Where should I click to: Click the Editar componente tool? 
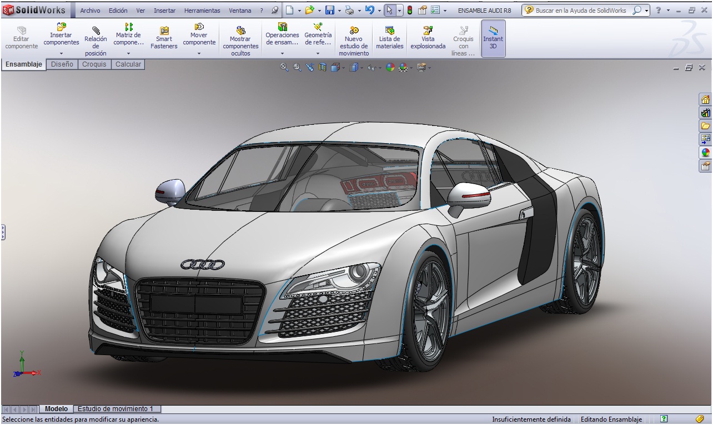tap(22, 38)
